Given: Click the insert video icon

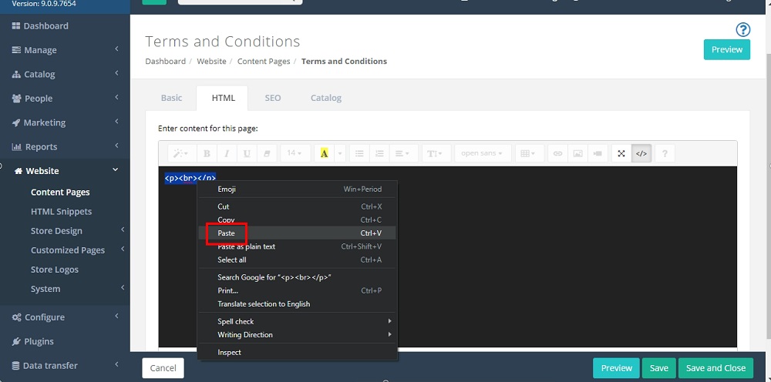Looking at the screenshot, I should (x=598, y=153).
